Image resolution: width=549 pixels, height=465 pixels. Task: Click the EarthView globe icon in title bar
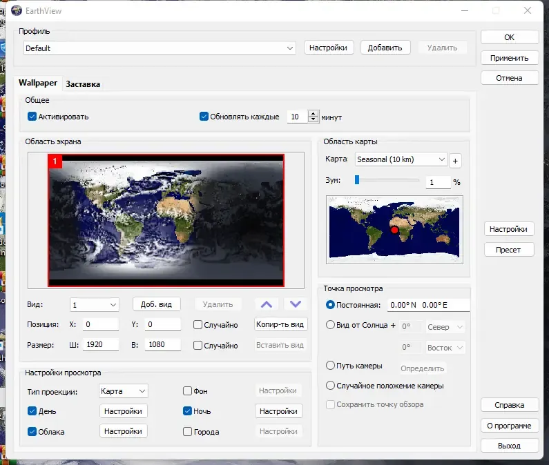tap(17, 10)
